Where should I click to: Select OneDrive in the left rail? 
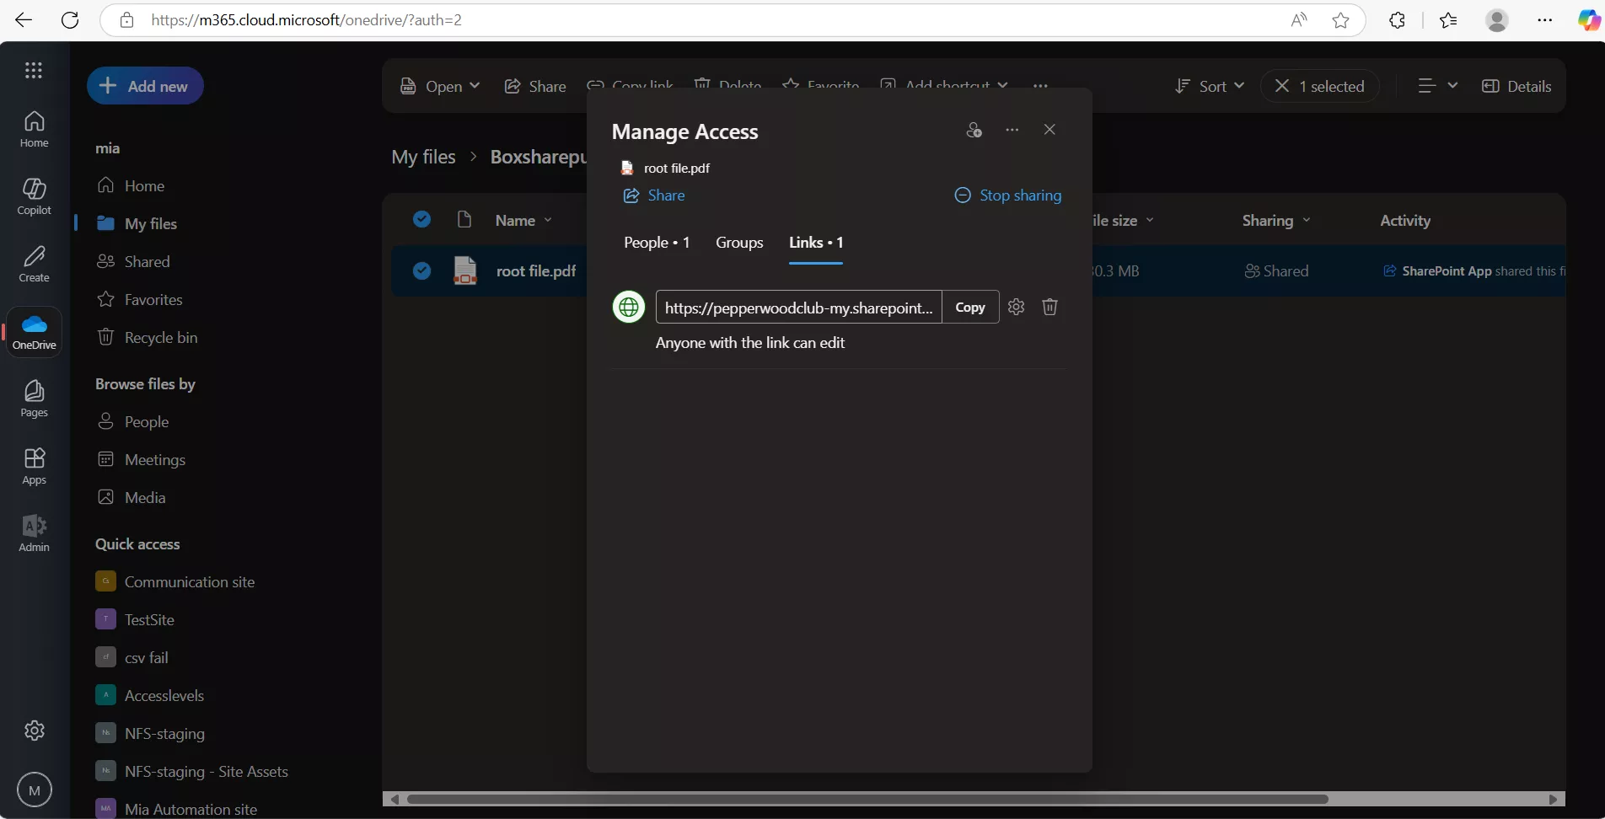34,332
